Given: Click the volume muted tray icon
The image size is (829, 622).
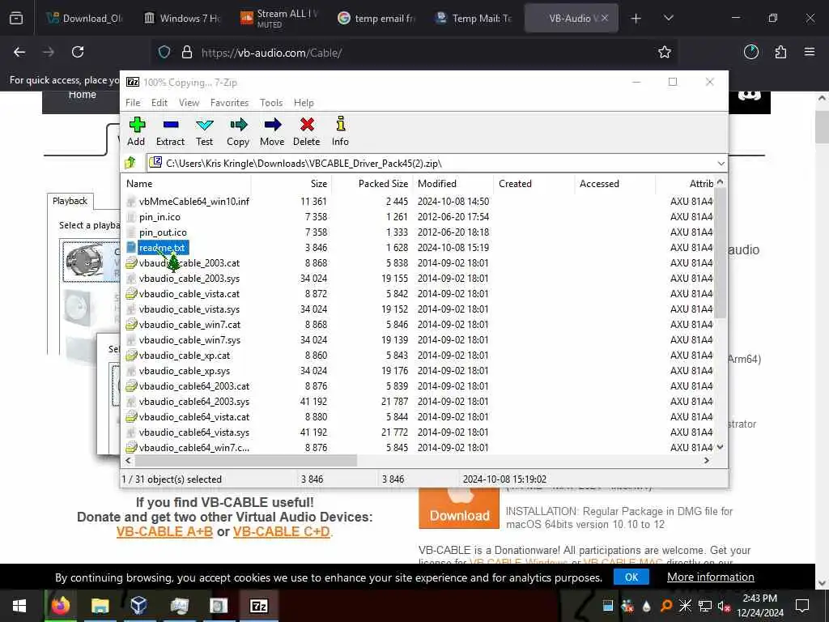Looking at the screenshot, I should (724, 606).
